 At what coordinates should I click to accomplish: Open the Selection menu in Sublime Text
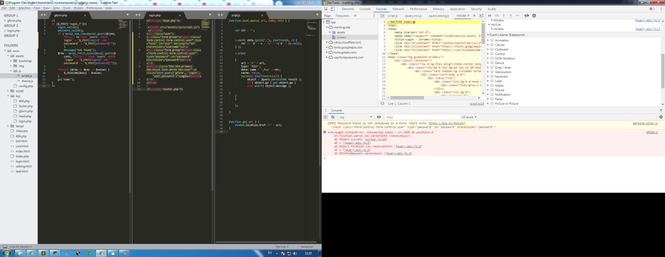click(24, 8)
